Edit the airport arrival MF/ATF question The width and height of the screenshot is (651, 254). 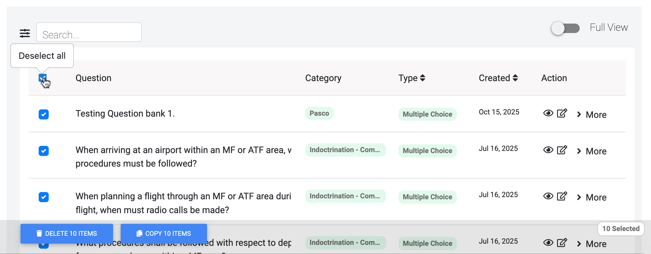pos(562,150)
